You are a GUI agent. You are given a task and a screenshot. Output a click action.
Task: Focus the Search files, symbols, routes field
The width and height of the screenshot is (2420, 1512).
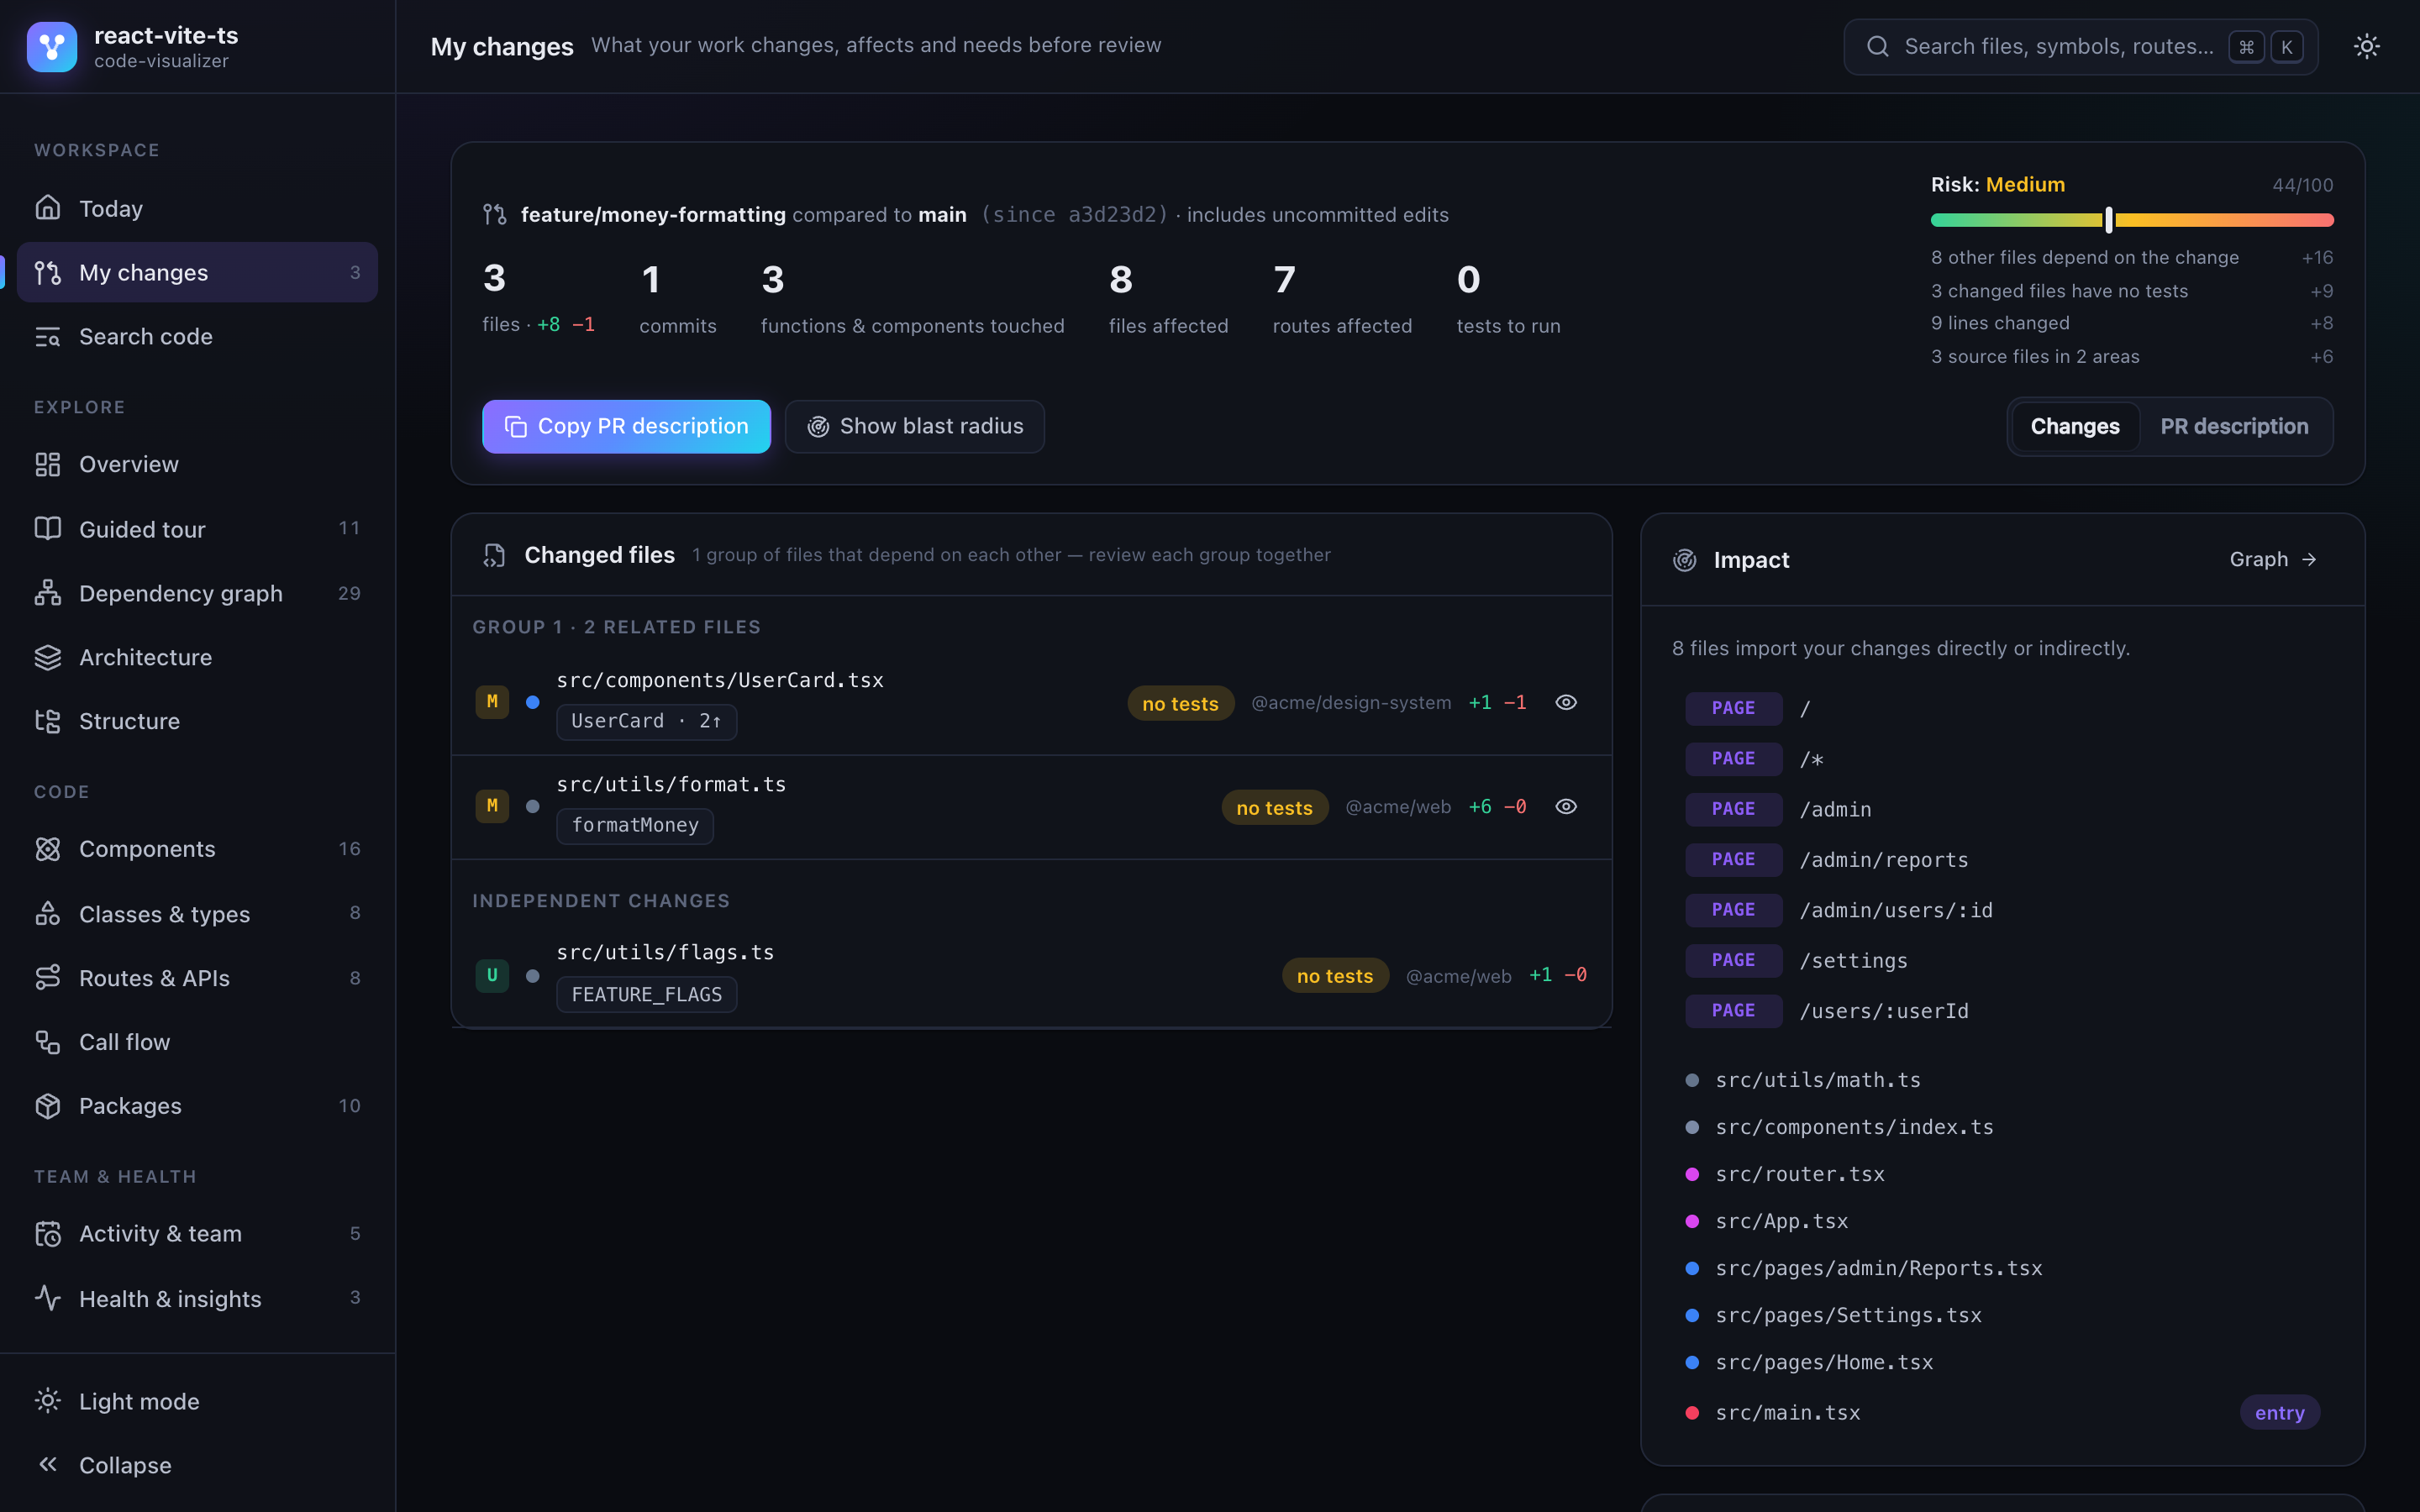pos(2080,47)
